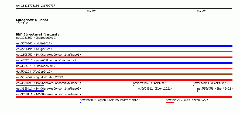Viewport: 240px width, 113px height.
Task: Click the long red bar of esv3638411
Action: 124,97
